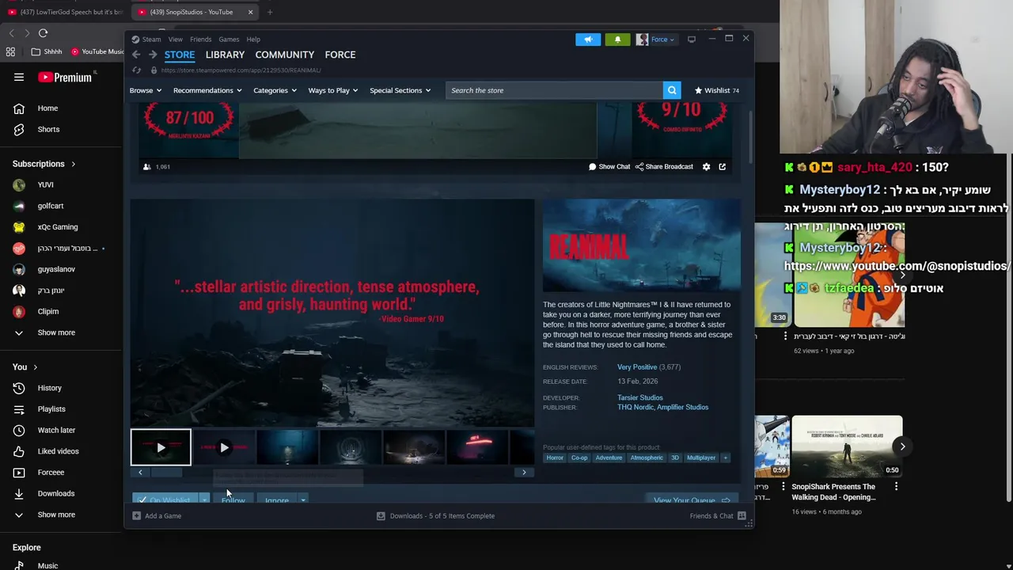This screenshot has width=1013, height=570.
Task: Play the first trailer thumbnail
Action: 161,447
